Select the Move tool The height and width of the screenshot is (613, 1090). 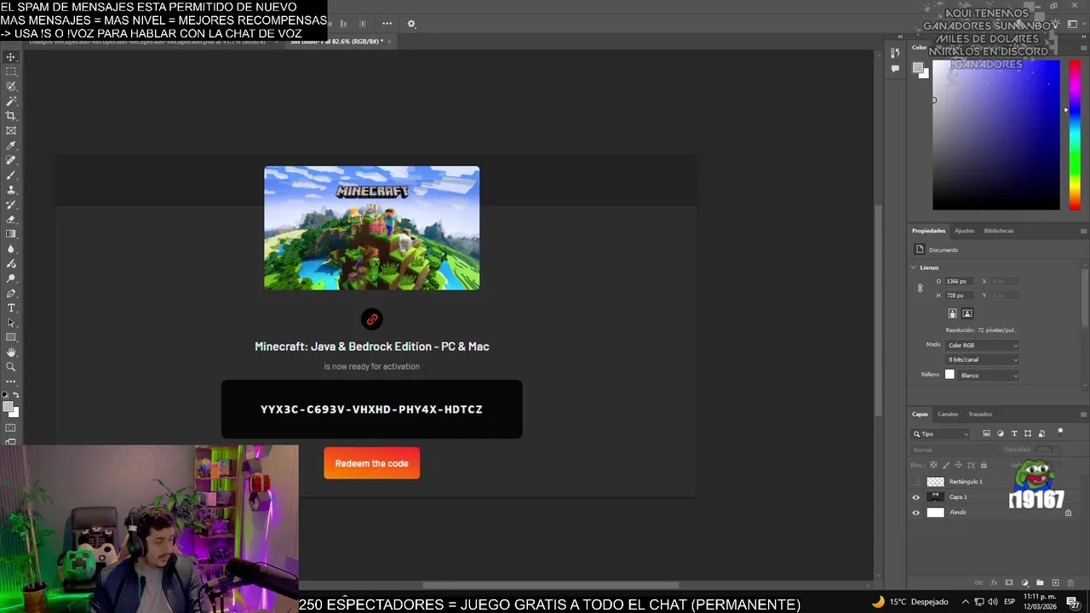11,57
